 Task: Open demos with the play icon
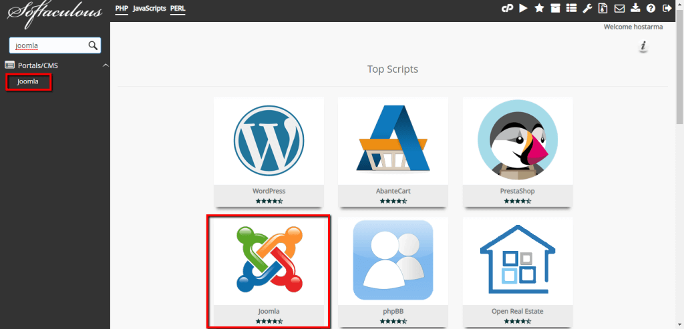tap(524, 8)
